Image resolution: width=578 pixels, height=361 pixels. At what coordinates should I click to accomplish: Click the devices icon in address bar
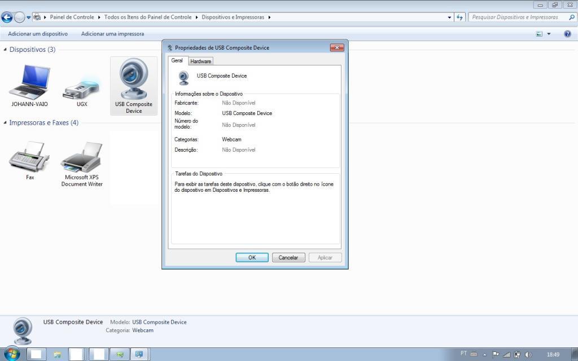pyautogui.click(x=37, y=17)
